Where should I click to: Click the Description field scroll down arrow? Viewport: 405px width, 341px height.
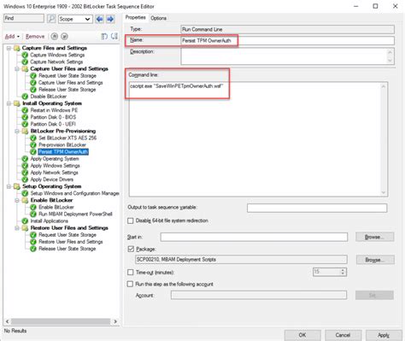coord(390,61)
